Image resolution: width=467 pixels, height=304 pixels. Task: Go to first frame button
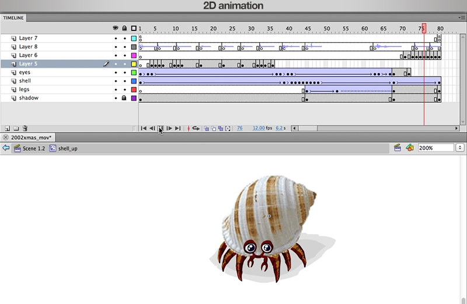[144, 128]
